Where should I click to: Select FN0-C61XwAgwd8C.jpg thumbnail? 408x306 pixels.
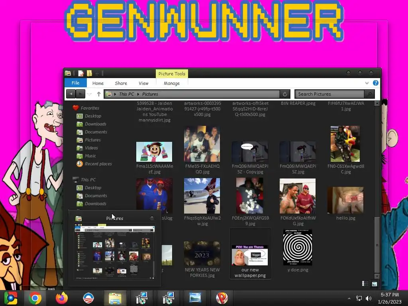click(x=345, y=144)
